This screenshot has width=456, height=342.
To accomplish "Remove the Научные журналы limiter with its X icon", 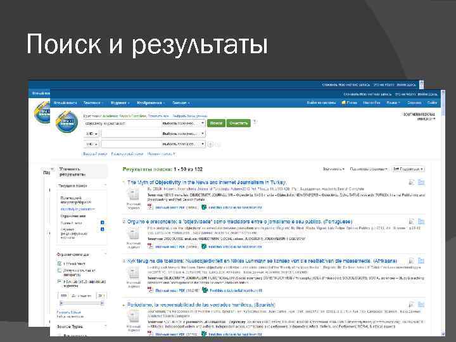I will pyautogui.click(x=102, y=229).
